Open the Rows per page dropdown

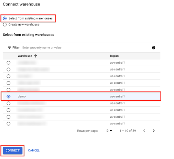[108, 131]
